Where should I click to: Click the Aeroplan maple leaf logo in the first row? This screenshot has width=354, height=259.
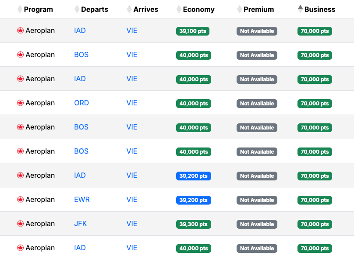click(x=21, y=30)
